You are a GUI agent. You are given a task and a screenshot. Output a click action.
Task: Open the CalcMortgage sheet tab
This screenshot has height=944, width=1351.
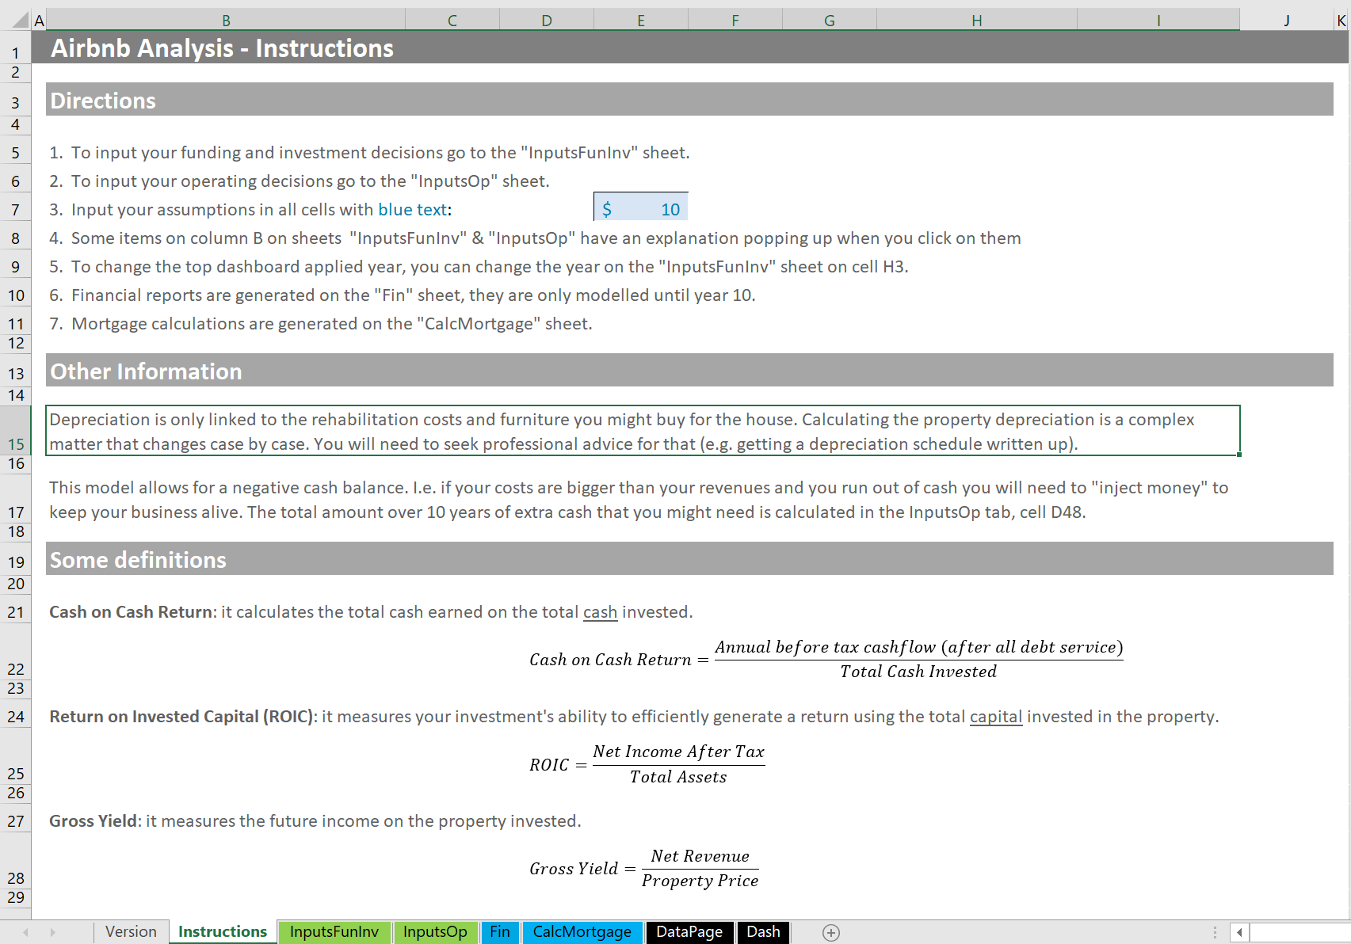pyautogui.click(x=582, y=931)
